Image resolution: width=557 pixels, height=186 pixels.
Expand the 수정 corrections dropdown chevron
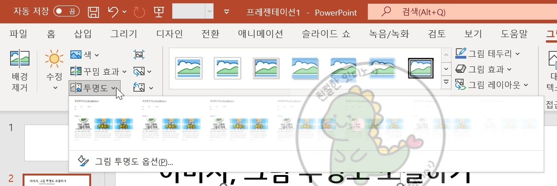tap(55, 88)
